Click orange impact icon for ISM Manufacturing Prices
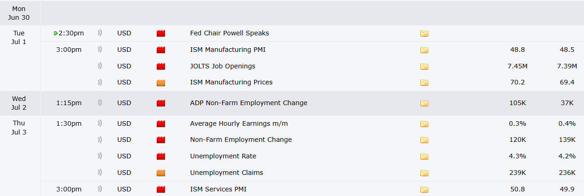Screen dimensions: 584x196 pos(161,83)
